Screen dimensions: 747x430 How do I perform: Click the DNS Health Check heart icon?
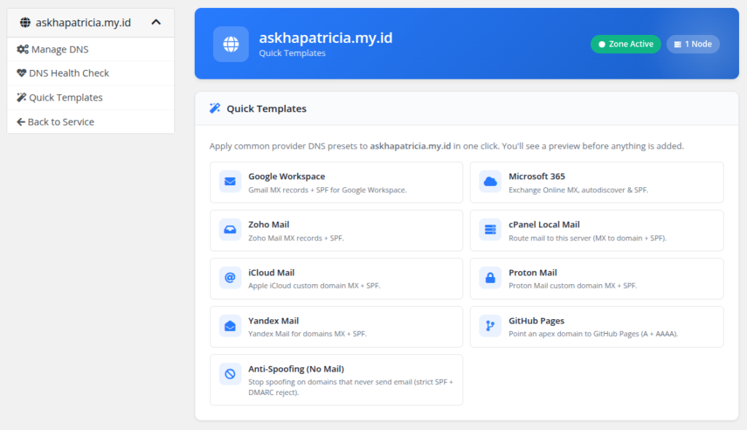click(21, 73)
